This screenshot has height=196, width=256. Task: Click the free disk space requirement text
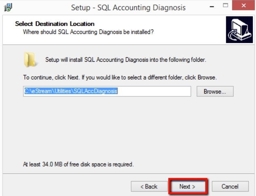(78, 165)
